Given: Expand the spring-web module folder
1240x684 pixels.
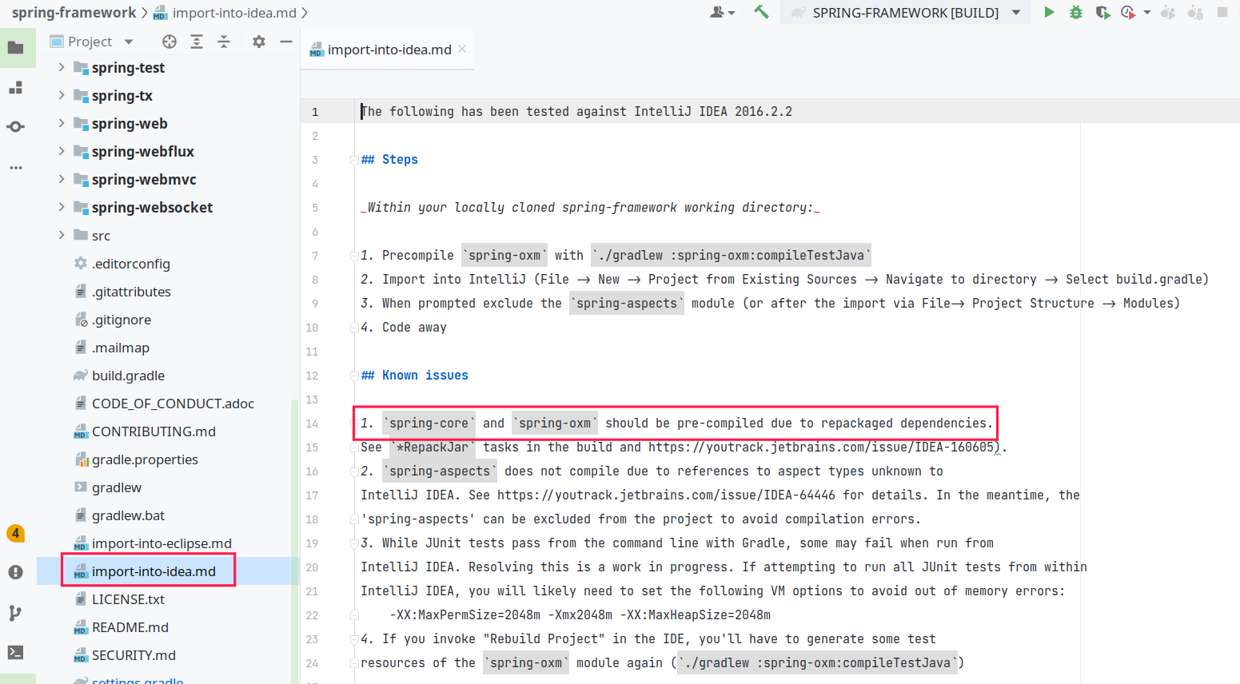Looking at the screenshot, I should pyautogui.click(x=62, y=123).
